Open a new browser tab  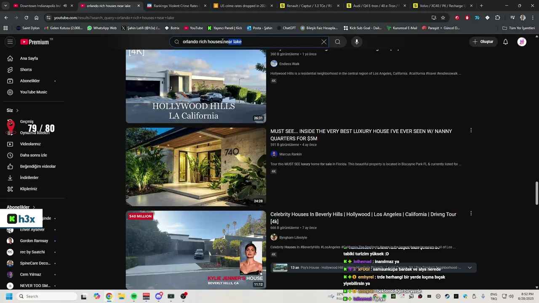(x=481, y=6)
